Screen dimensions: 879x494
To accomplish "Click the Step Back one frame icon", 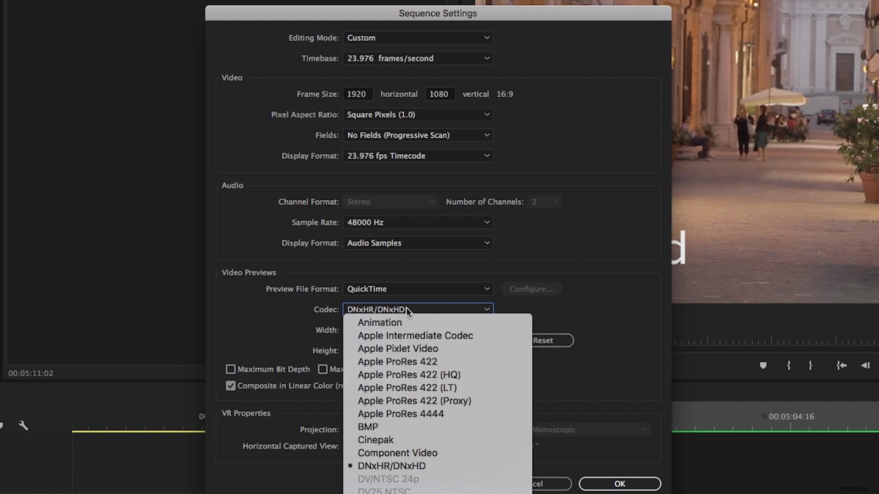I will [864, 365].
